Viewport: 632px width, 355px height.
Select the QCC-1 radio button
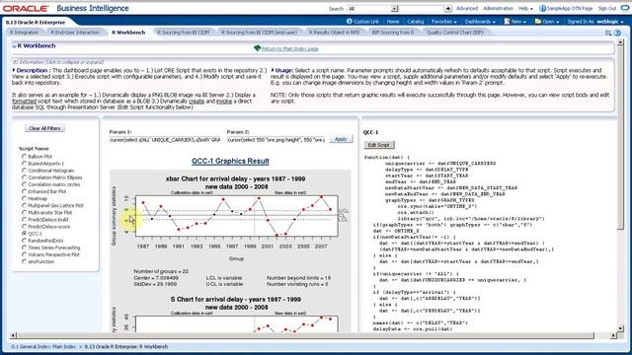click(24, 234)
